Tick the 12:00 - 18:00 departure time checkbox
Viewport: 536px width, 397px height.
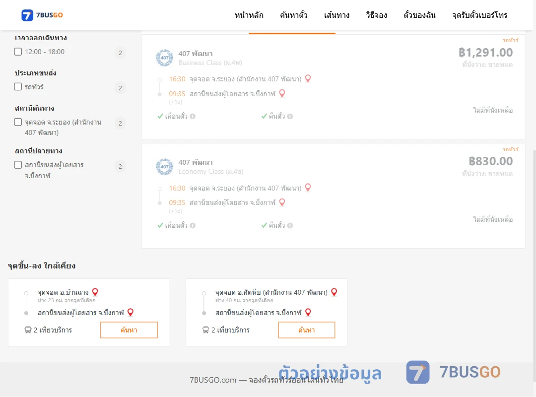18,52
